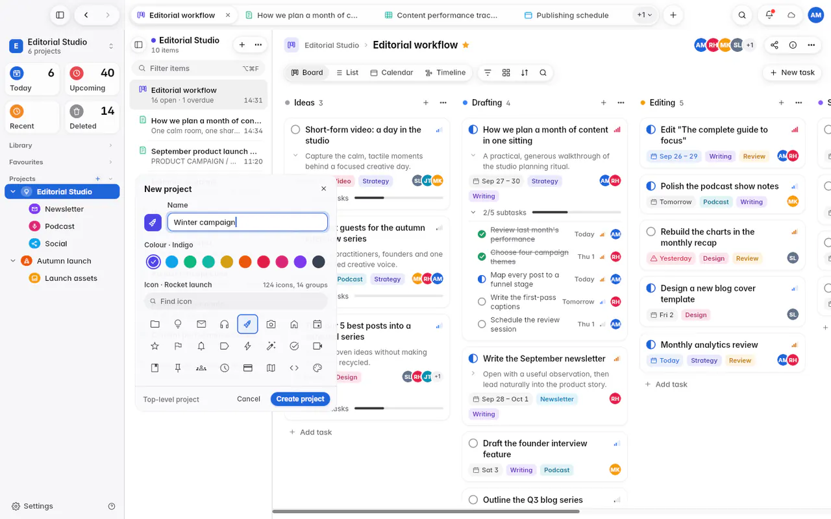Complete "Draft the founder interview feature" task

[473, 444]
